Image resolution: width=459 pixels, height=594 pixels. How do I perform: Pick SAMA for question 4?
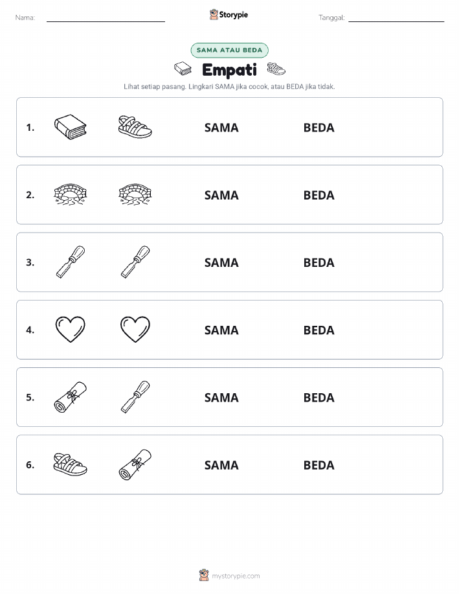click(x=221, y=330)
